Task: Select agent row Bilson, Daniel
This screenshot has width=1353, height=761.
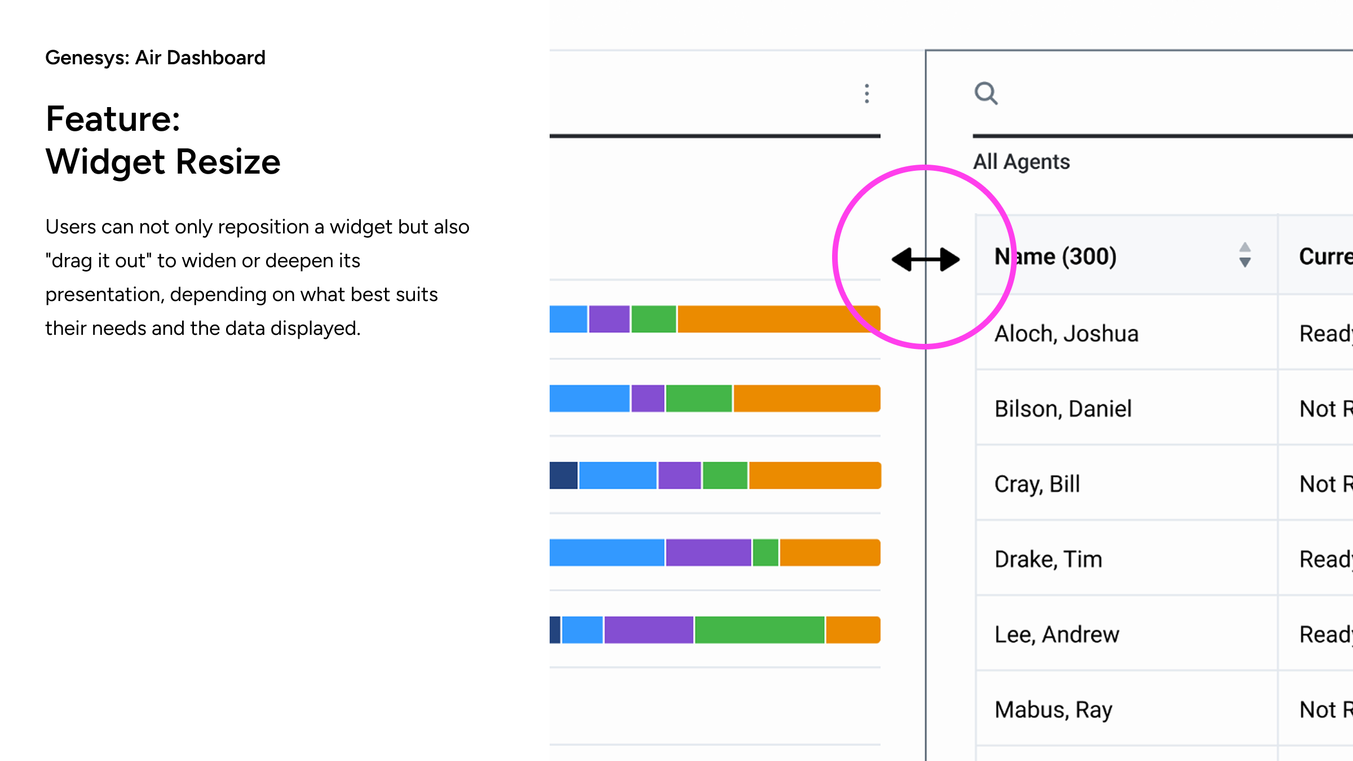Action: [1063, 409]
